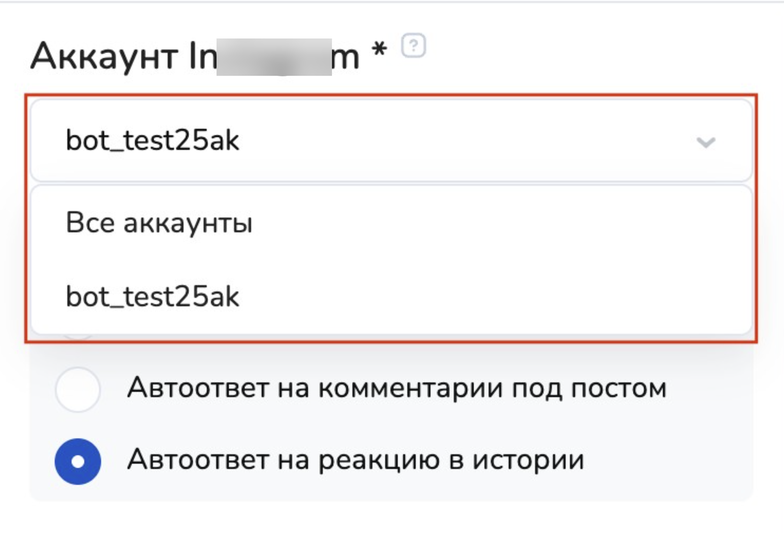This screenshot has height=533, width=784.
Task: Click the question mark help icon
Action: point(413,45)
